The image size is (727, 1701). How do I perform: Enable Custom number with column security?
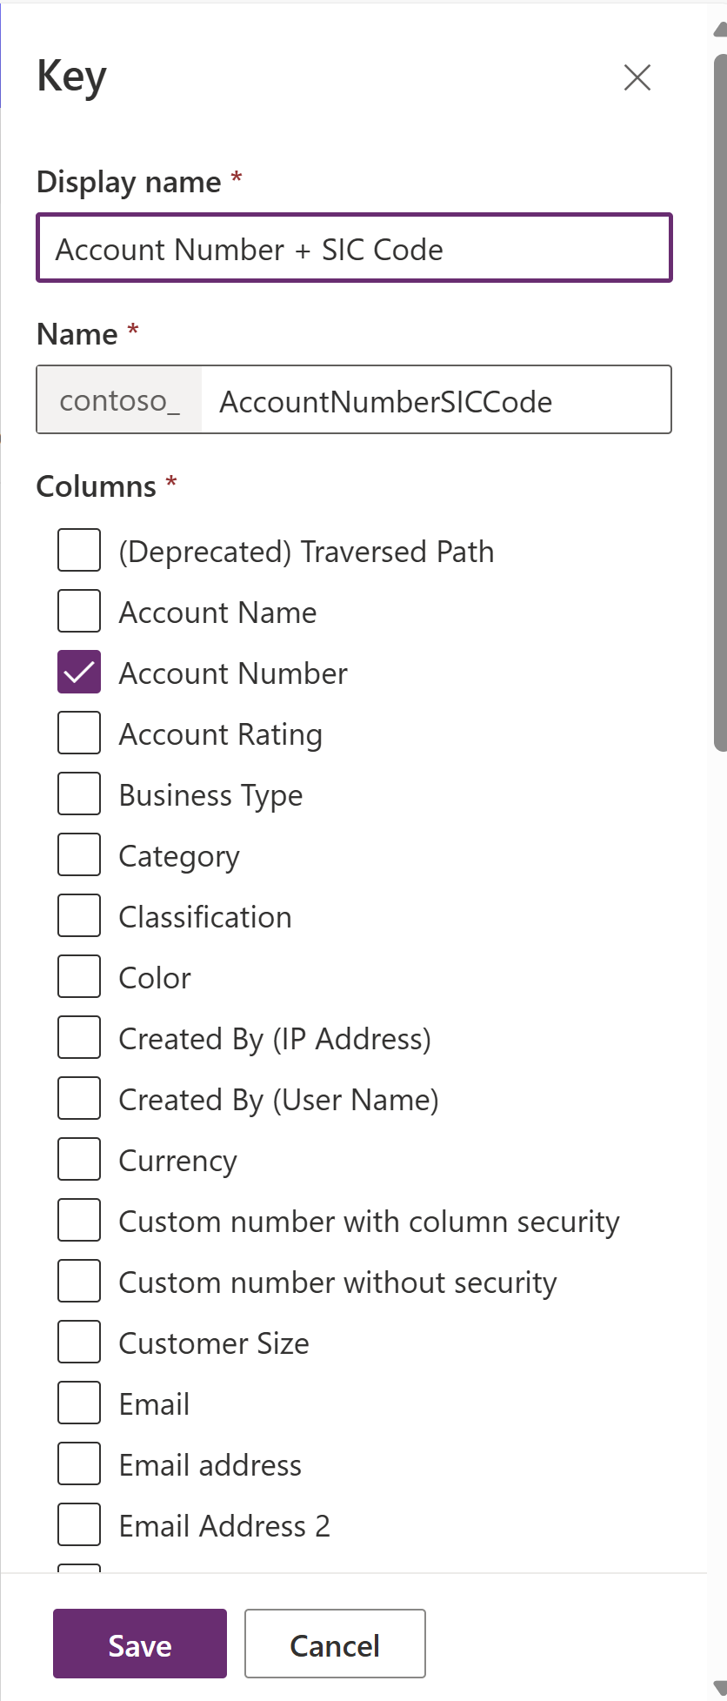(x=78, y=1220)
